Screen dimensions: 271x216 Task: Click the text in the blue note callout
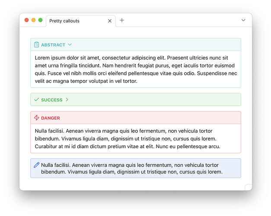click(132, 168)
